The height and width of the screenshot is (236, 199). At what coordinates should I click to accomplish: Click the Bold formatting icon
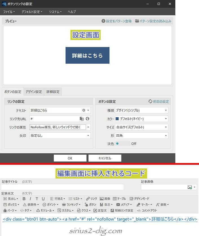24,199
